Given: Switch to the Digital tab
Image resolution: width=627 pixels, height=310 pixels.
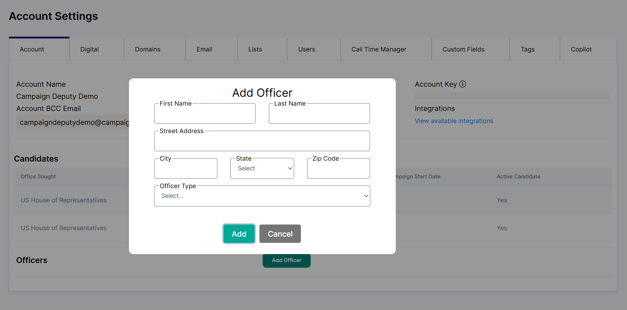Looking at the screenshot, I should [x=90, y=49].
